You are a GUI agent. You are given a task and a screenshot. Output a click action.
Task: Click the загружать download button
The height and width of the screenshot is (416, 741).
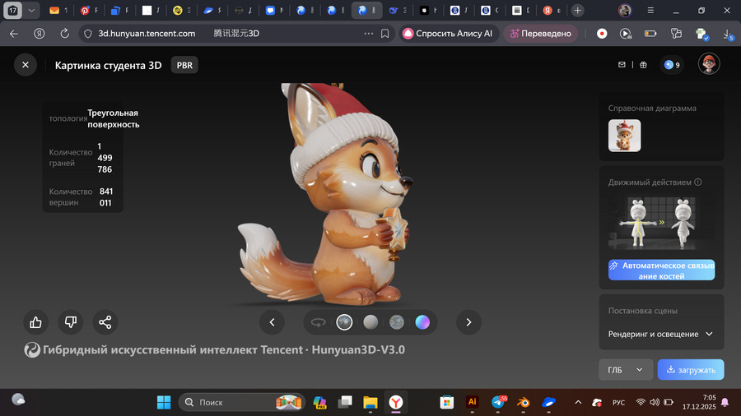pos(691,370)
